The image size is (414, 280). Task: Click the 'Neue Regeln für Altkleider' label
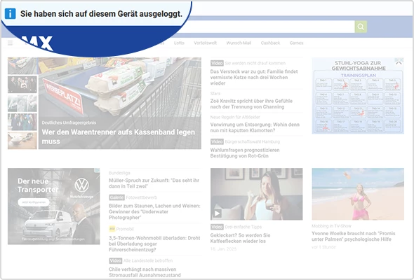pyautogui.click(x=235, y=117)
